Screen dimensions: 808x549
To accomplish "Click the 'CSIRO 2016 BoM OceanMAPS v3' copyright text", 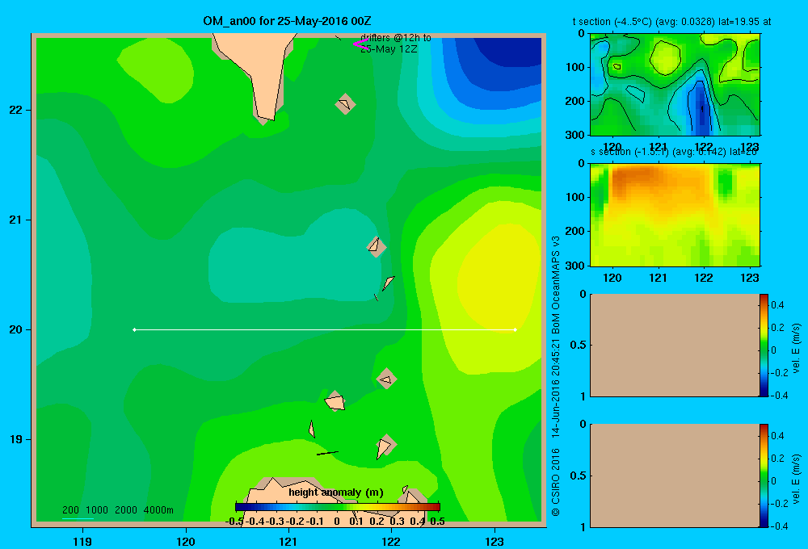I will click(x=556, y=376).
